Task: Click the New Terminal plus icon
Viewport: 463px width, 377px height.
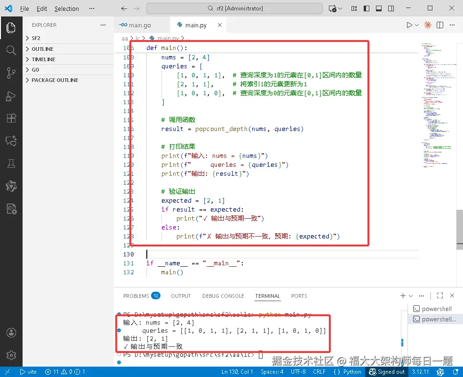Action: tap(403, 295)
